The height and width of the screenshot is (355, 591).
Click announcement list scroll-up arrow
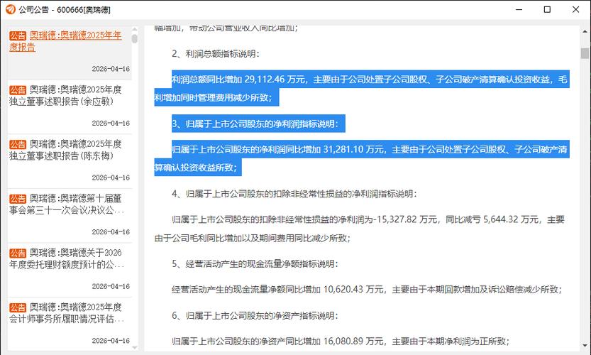click(135, 29)
